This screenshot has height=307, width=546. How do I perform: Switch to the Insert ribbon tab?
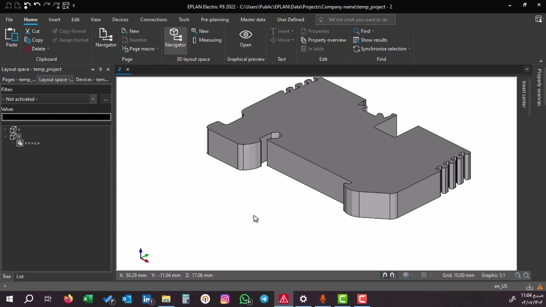(54, 20)
